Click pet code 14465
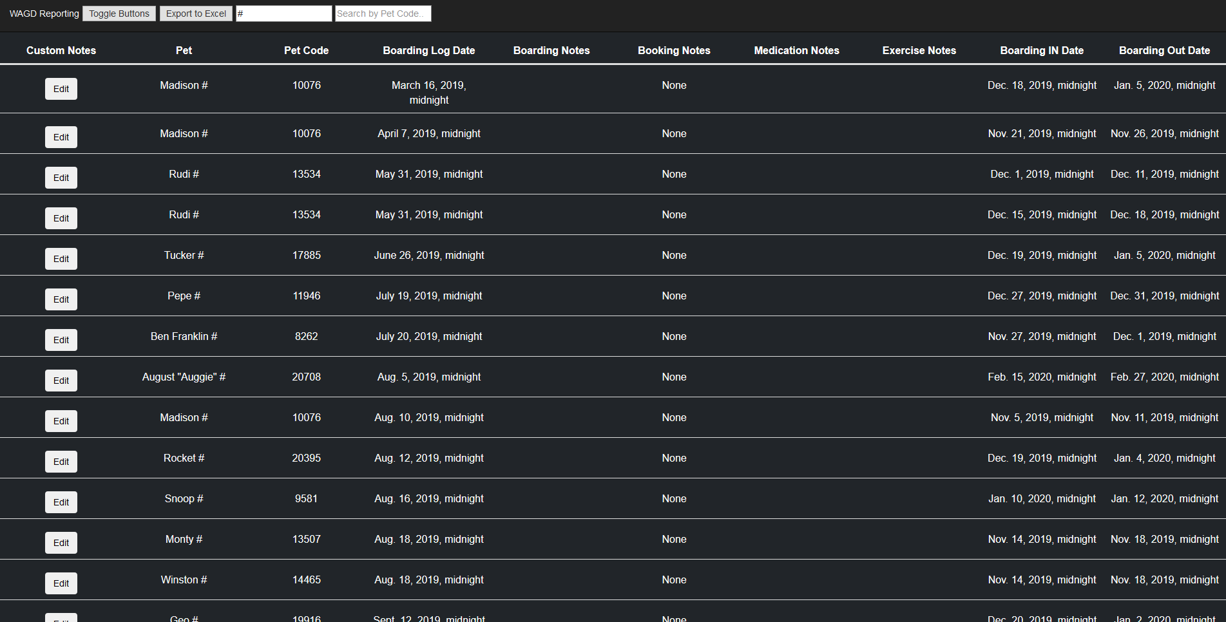This screenshot has height=622, width=1226. pos(307,580)
